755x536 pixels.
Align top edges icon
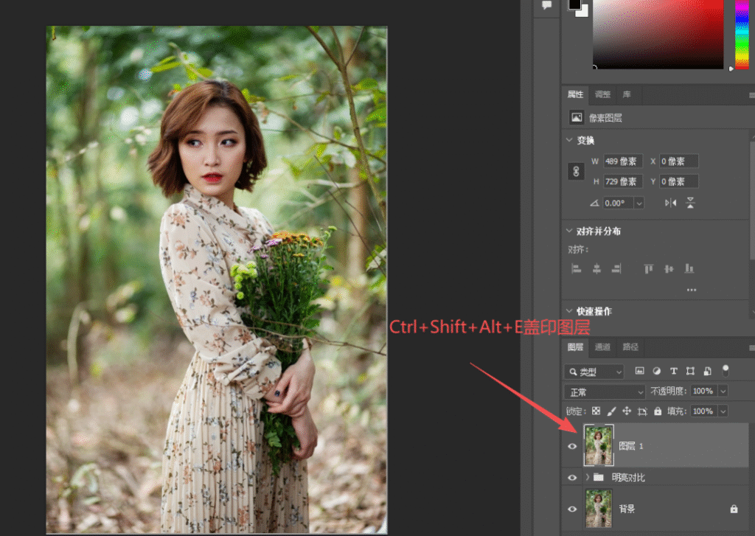pos(649,268)
